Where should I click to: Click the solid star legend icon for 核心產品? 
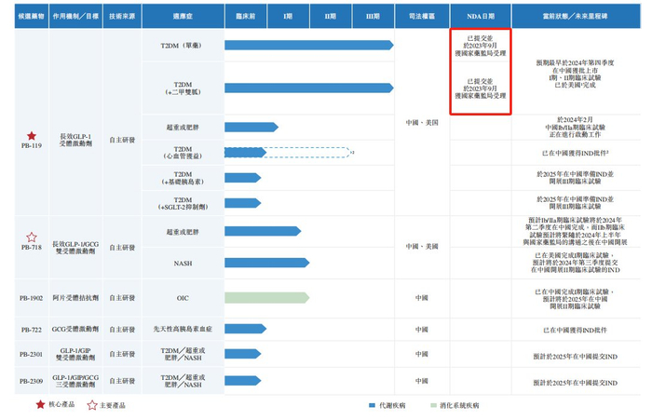[x=40, y=404]
